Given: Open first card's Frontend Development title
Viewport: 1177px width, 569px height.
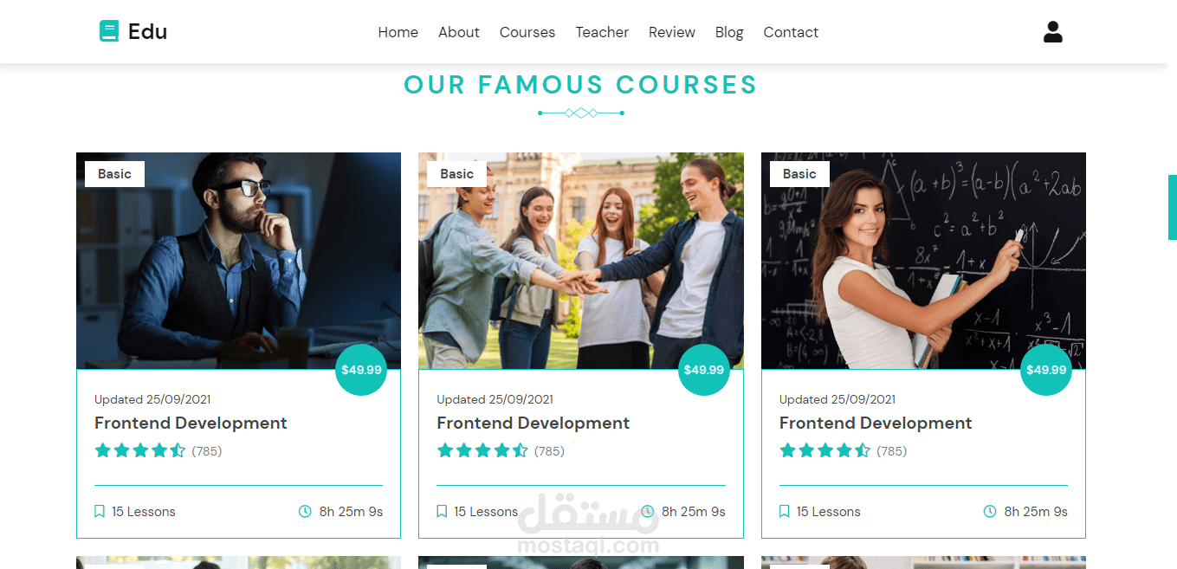Looking at the screenshot, I should [x=191, y=424].
